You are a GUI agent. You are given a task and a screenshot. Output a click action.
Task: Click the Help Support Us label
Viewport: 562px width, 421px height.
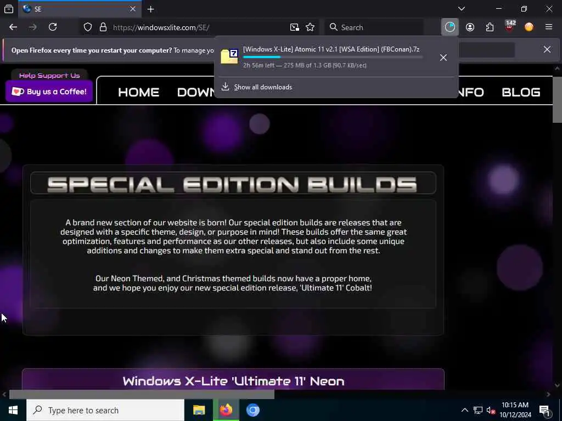(49, 76)
